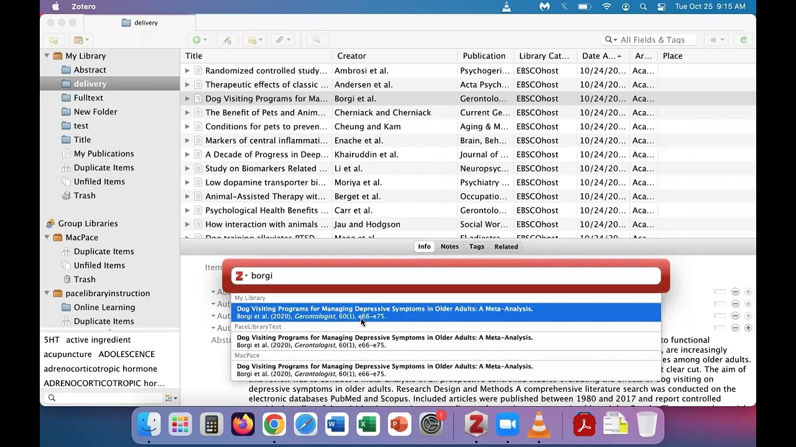Viewport: 796px width, 447px height.
Task: Open Firefox from the Dock
Action: (243, 425)
